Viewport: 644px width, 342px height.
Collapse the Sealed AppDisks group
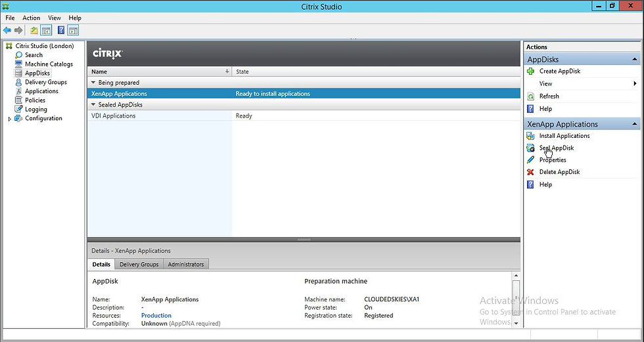coord(93,104)
